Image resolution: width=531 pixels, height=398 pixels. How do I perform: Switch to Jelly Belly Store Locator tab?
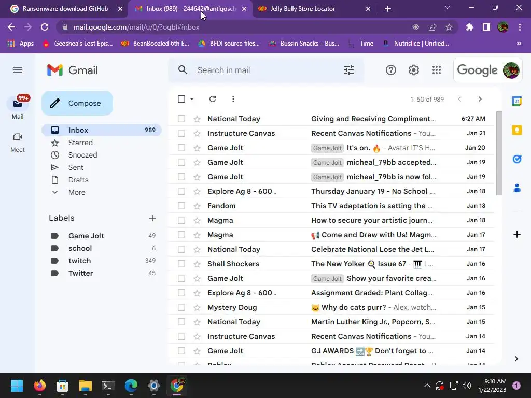click(314, 9)
